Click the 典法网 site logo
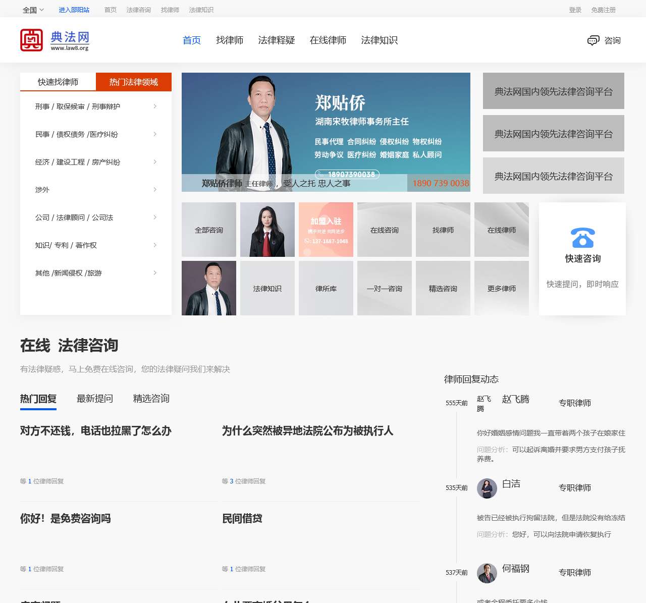The width and height of the screenshot is (646, 603). [x=55, y=40]
